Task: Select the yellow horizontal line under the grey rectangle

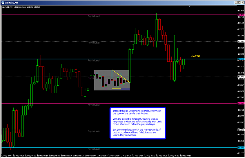Action: 121,89
